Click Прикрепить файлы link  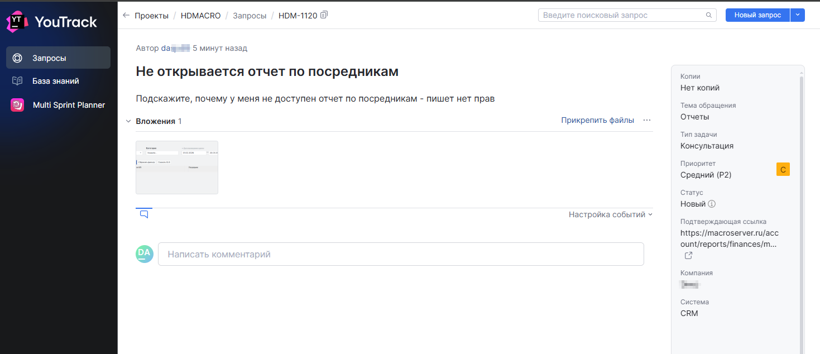coord(597,120)
